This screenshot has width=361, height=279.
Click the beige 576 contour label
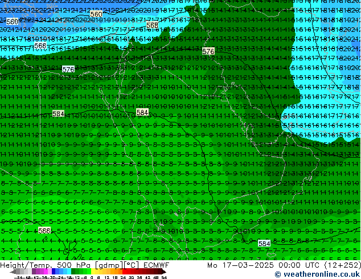(208, 51)
